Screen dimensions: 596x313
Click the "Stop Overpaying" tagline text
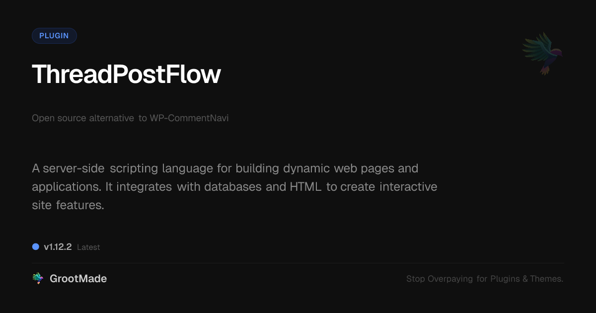click(440, 279)
